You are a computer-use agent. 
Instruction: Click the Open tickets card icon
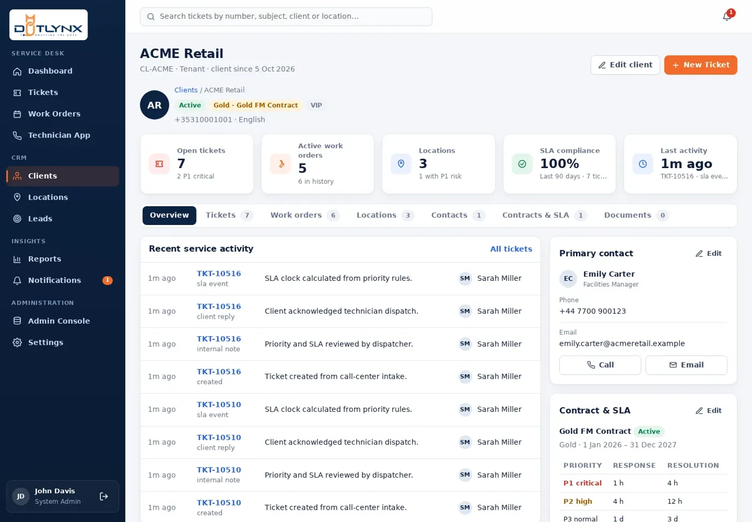pos(159,164)
